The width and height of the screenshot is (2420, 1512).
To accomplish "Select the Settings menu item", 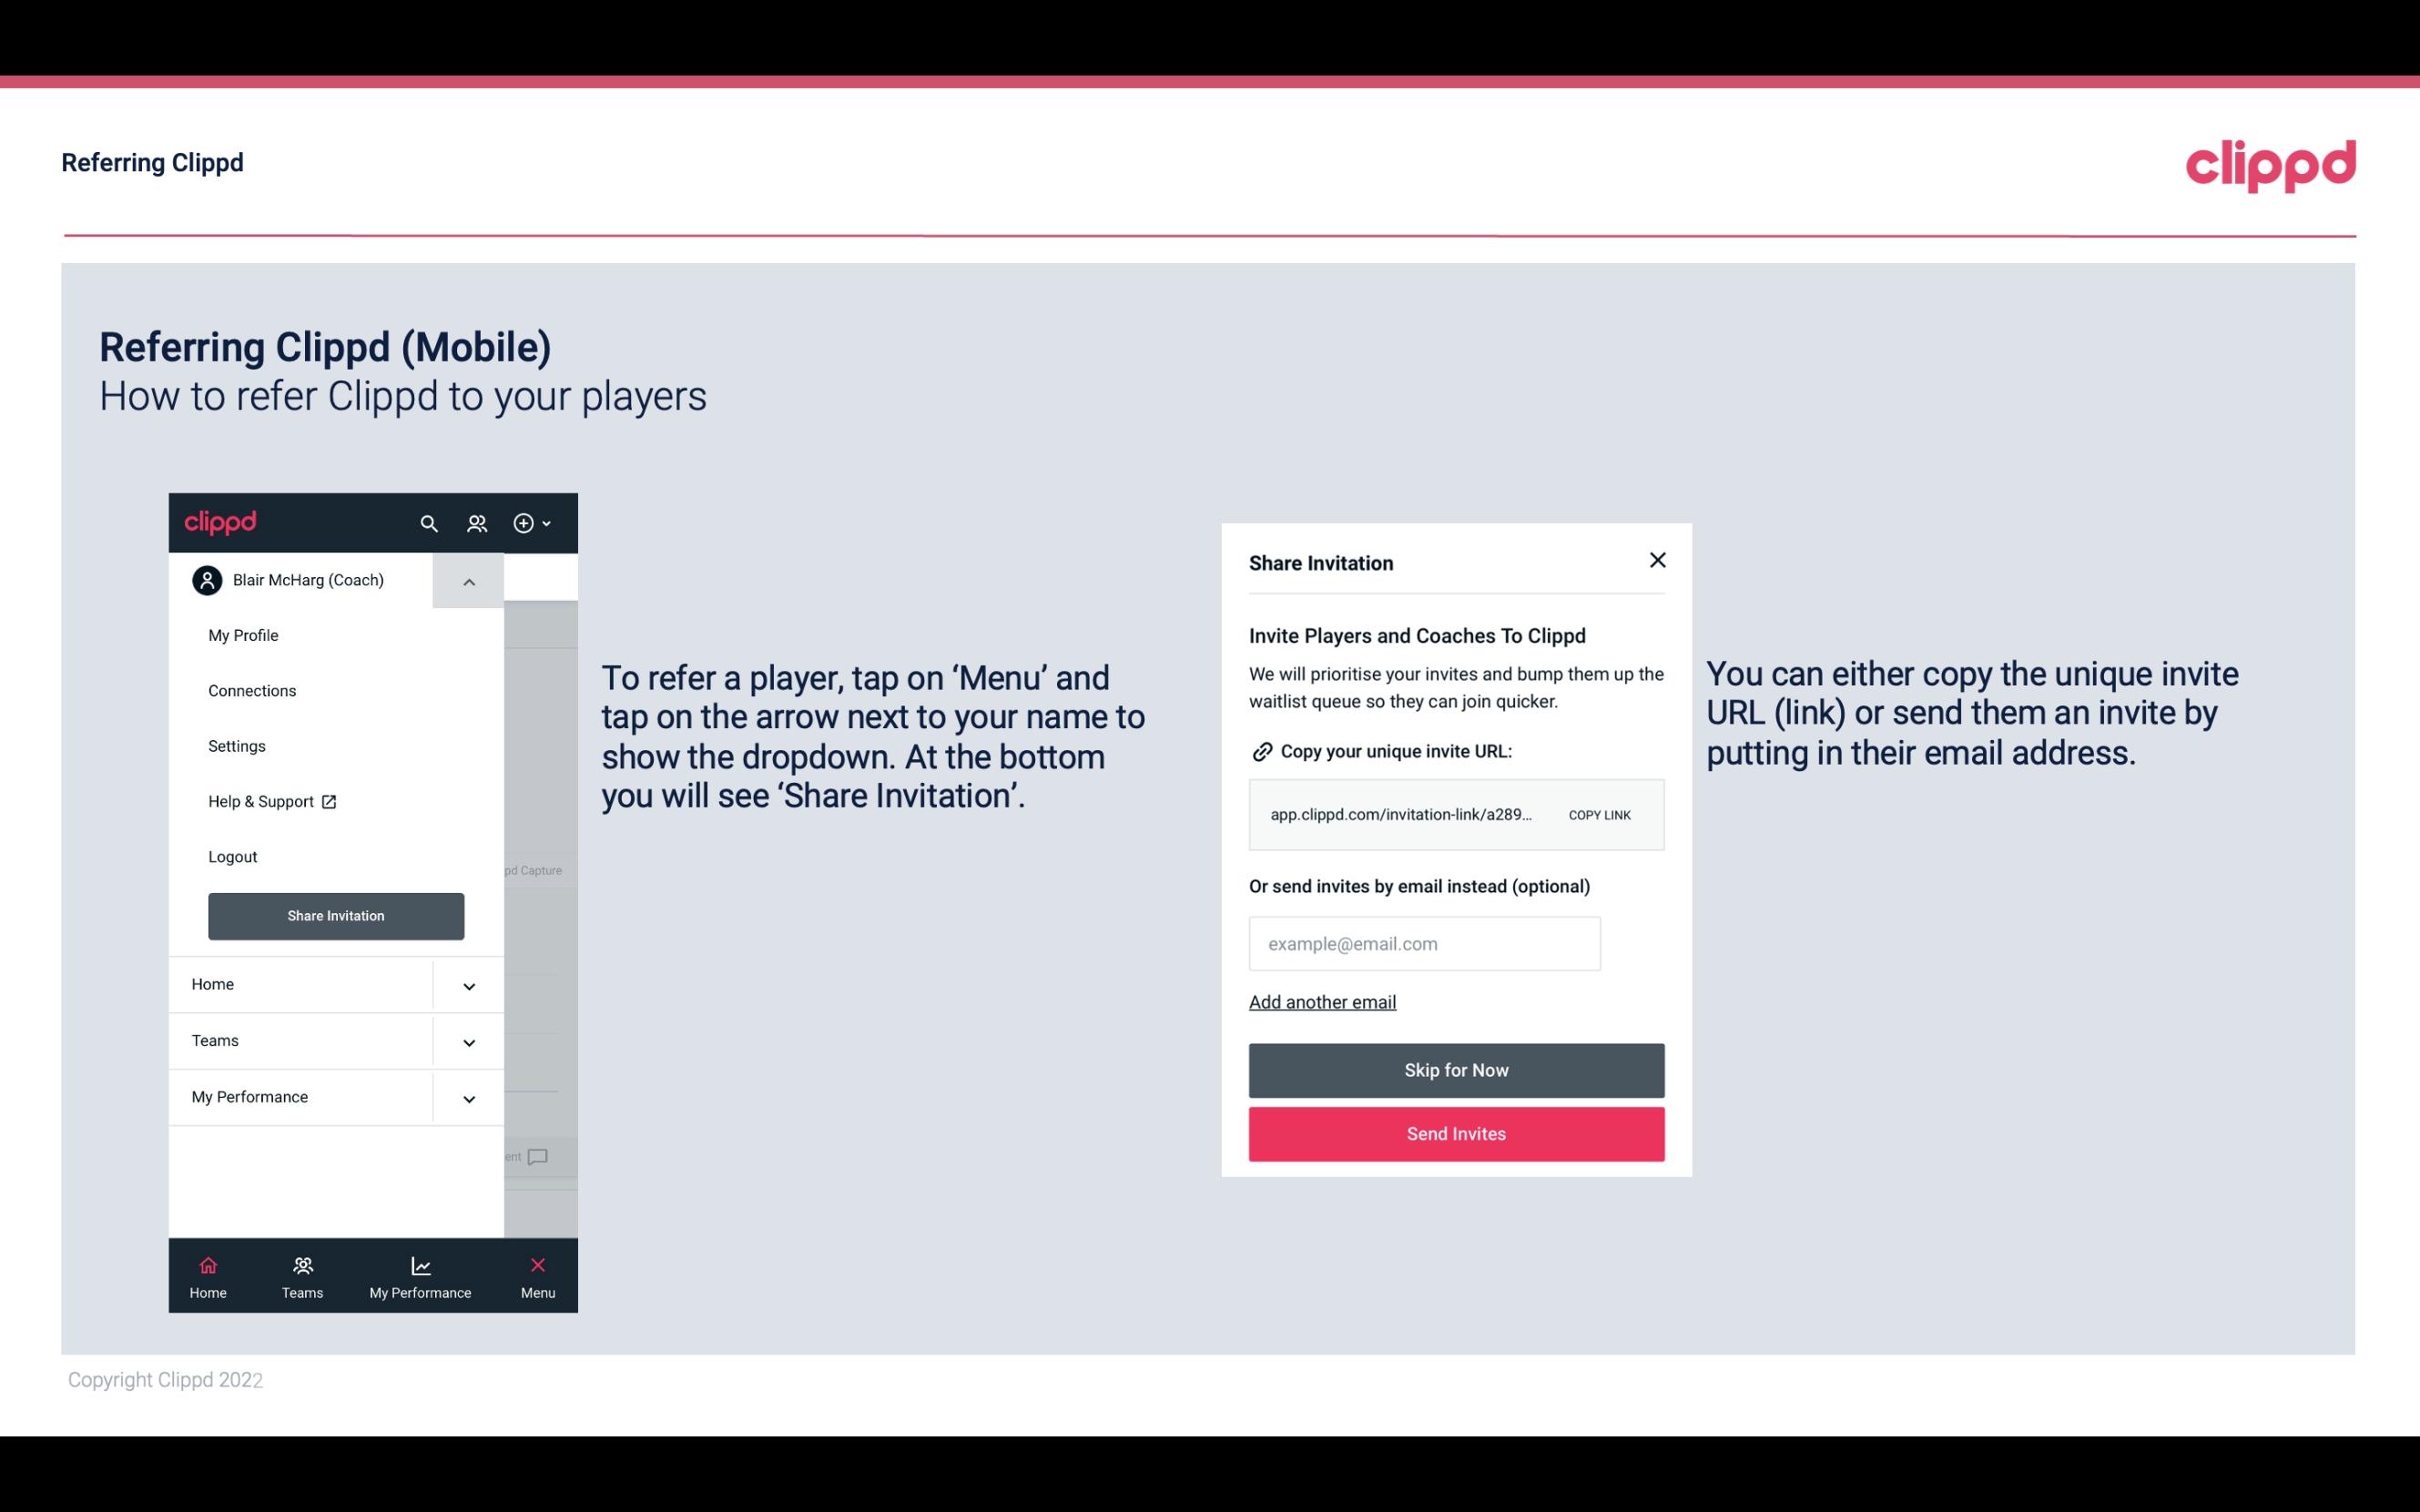I will pyautogui.click(x=235, y=746).
